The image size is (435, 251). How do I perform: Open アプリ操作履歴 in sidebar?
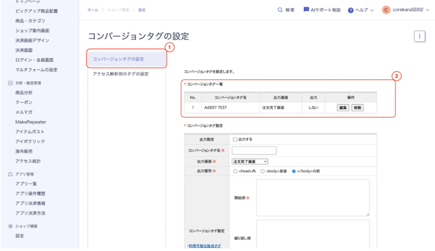(31, 194)
